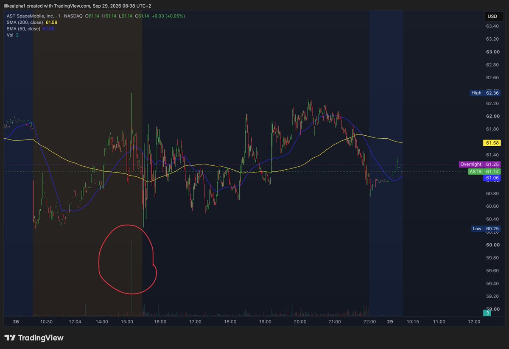Click the 26 date label on time axis
Image resolution: width=509 pixels, height=349 pixels.
tap(16, 322)
